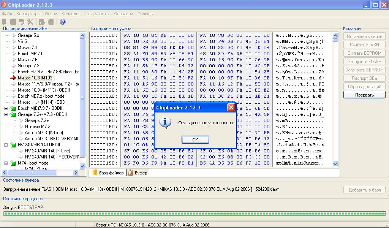
Task: Click the save toolbar icon
Action: click(13, 22)
